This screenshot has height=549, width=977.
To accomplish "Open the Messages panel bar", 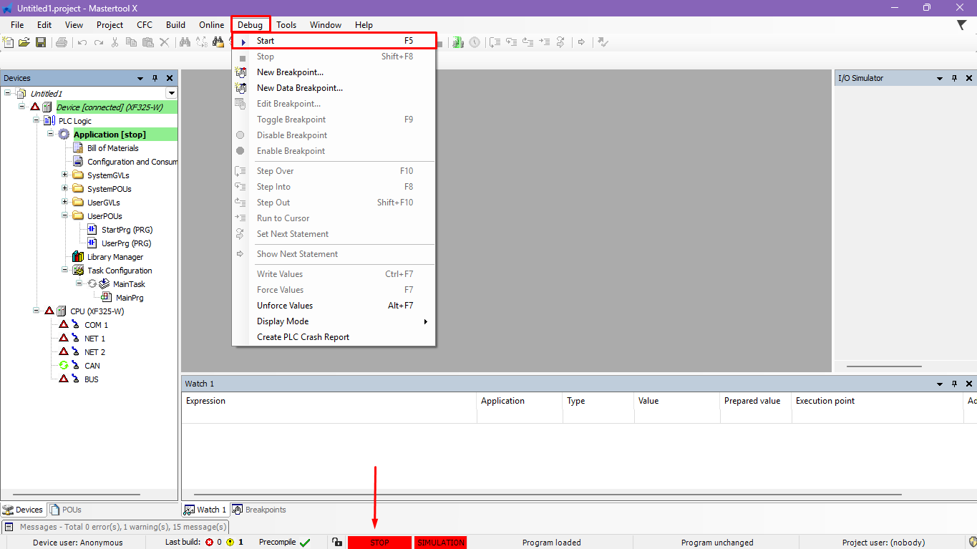I will (x=115, y=527).
